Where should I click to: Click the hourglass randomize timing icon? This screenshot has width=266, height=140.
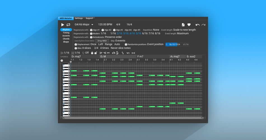[x=117, y=53]
